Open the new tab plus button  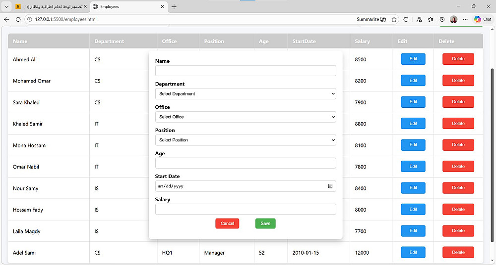point(174,6)
